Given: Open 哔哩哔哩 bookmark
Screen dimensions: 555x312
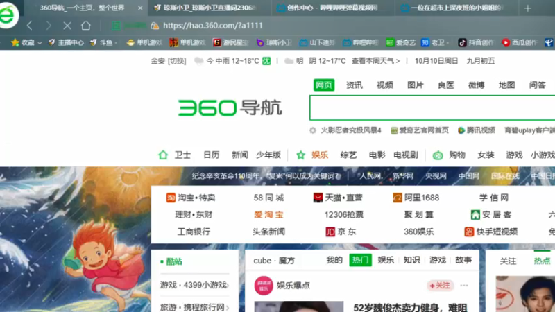Looking at the screenshot, I should (x=360, y=42).
